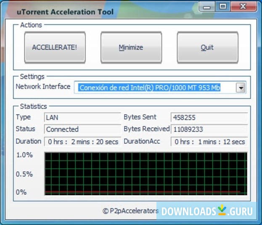The image size is (262, 225).
Task: Click the Status label in Statistics
Action: point(25,129)
